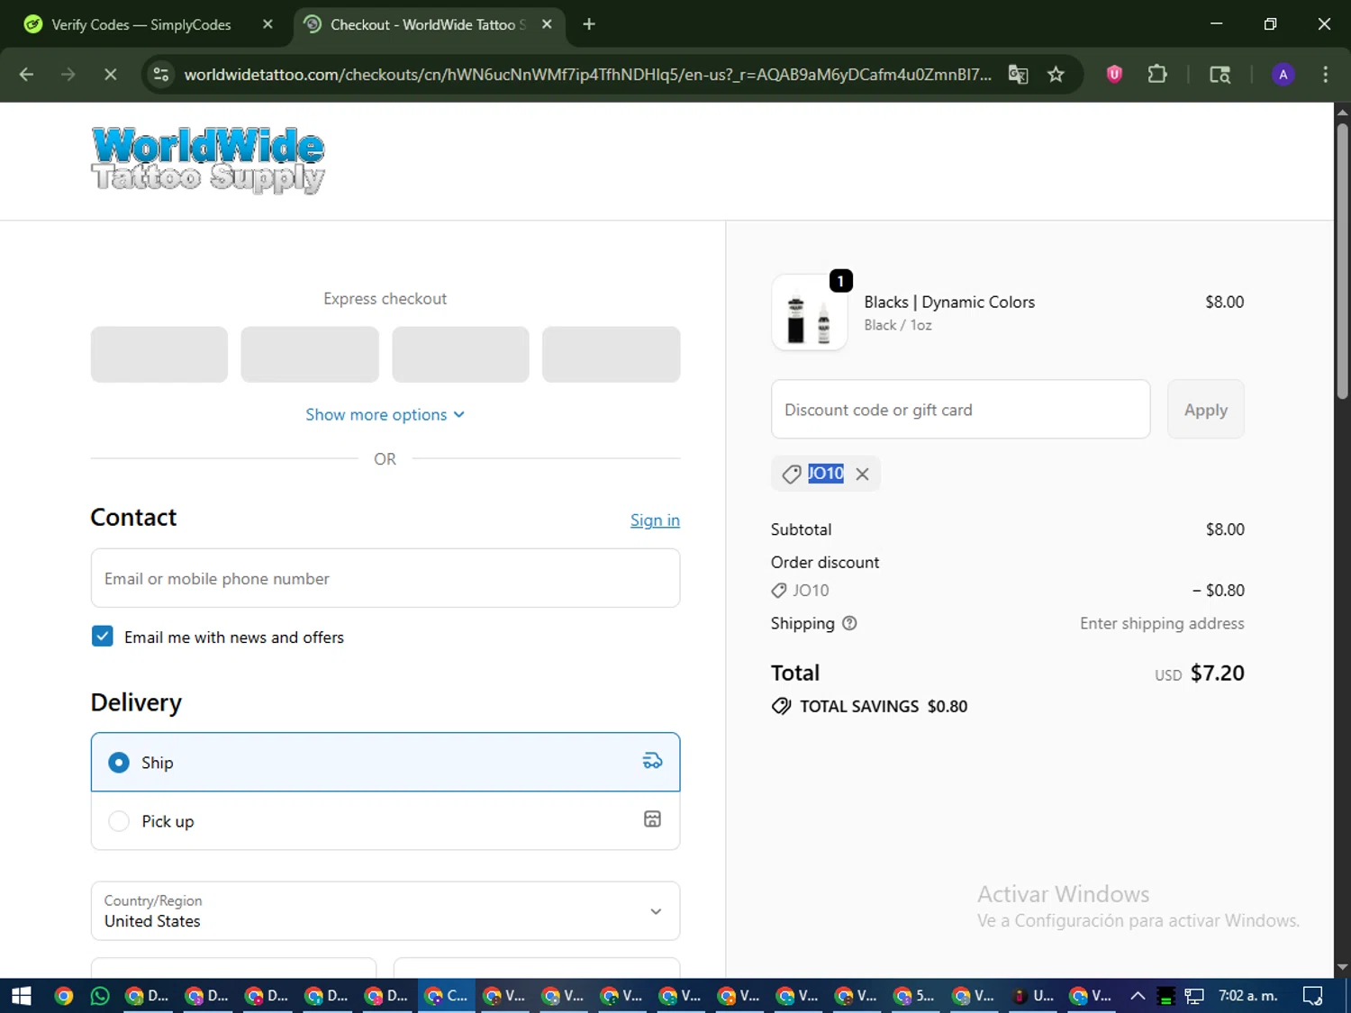Open the Windows notification center
This screenshot has height=1013, width=1351.
tap(1313, 996)
